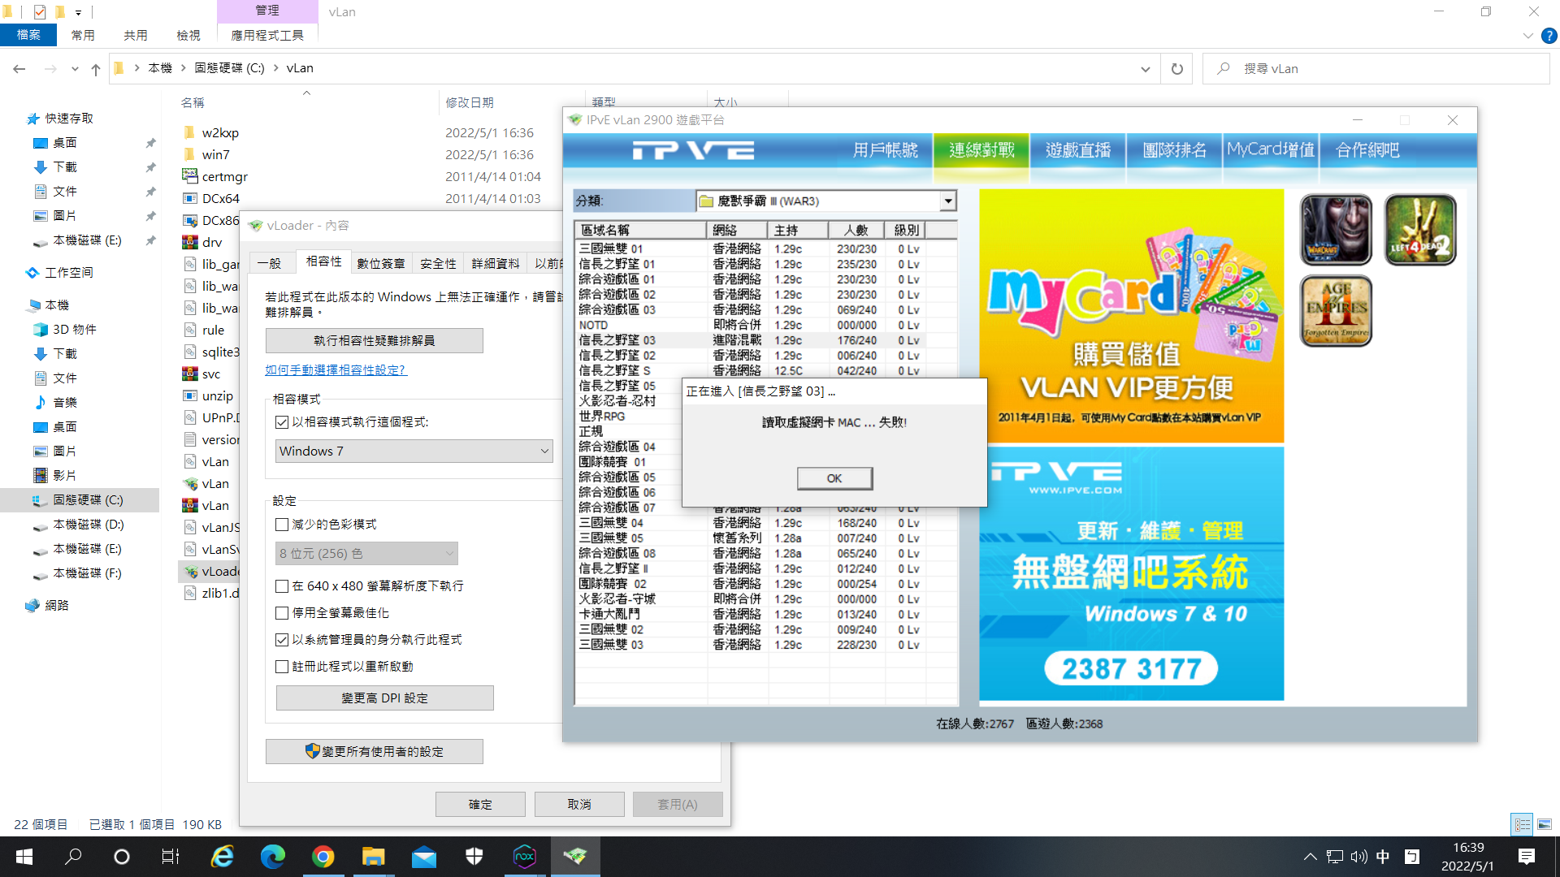Expand address bar history dropdown
The height and width of the screenshot is (877, 1560).
[x=1145, y=69]
